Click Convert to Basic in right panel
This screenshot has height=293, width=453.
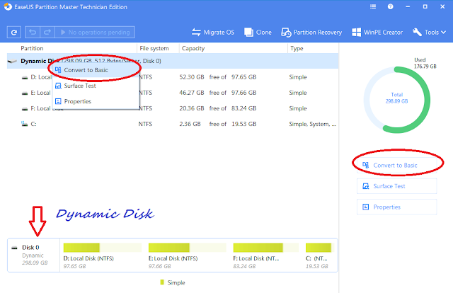396,166
